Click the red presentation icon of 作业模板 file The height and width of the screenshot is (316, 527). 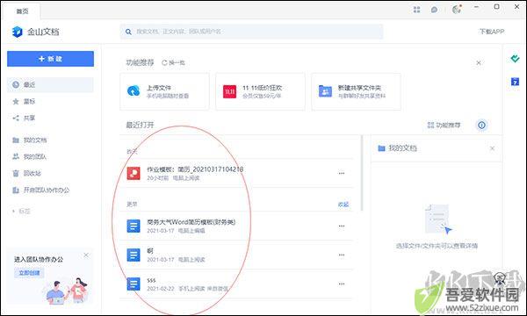(134, 173)
